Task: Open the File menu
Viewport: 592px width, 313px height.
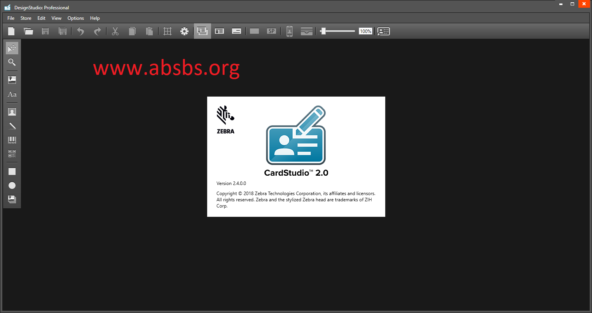Action: pos(10,18)
